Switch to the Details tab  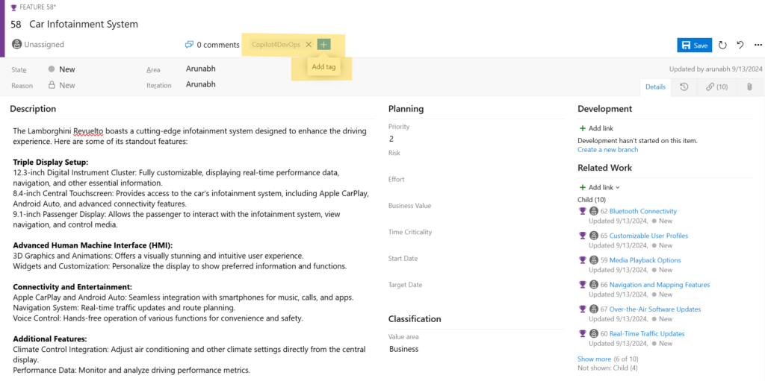coord(655,87)
